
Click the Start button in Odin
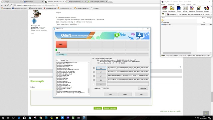pos(110,94)
